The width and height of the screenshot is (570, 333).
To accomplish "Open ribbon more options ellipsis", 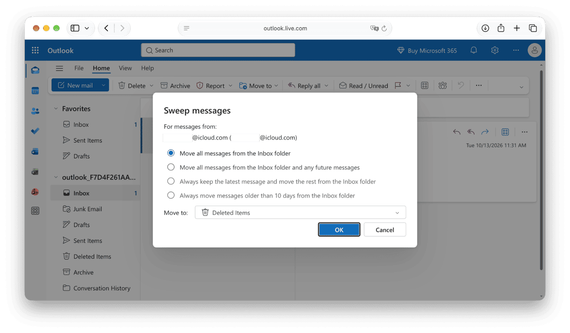I will coord(479,86).
